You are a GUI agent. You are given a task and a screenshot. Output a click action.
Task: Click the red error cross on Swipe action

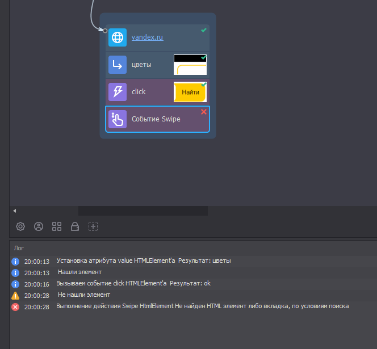(x=204, y=112)
